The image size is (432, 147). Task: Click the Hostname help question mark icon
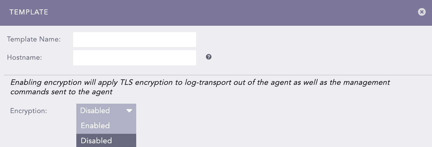click(x=208, y=57)
